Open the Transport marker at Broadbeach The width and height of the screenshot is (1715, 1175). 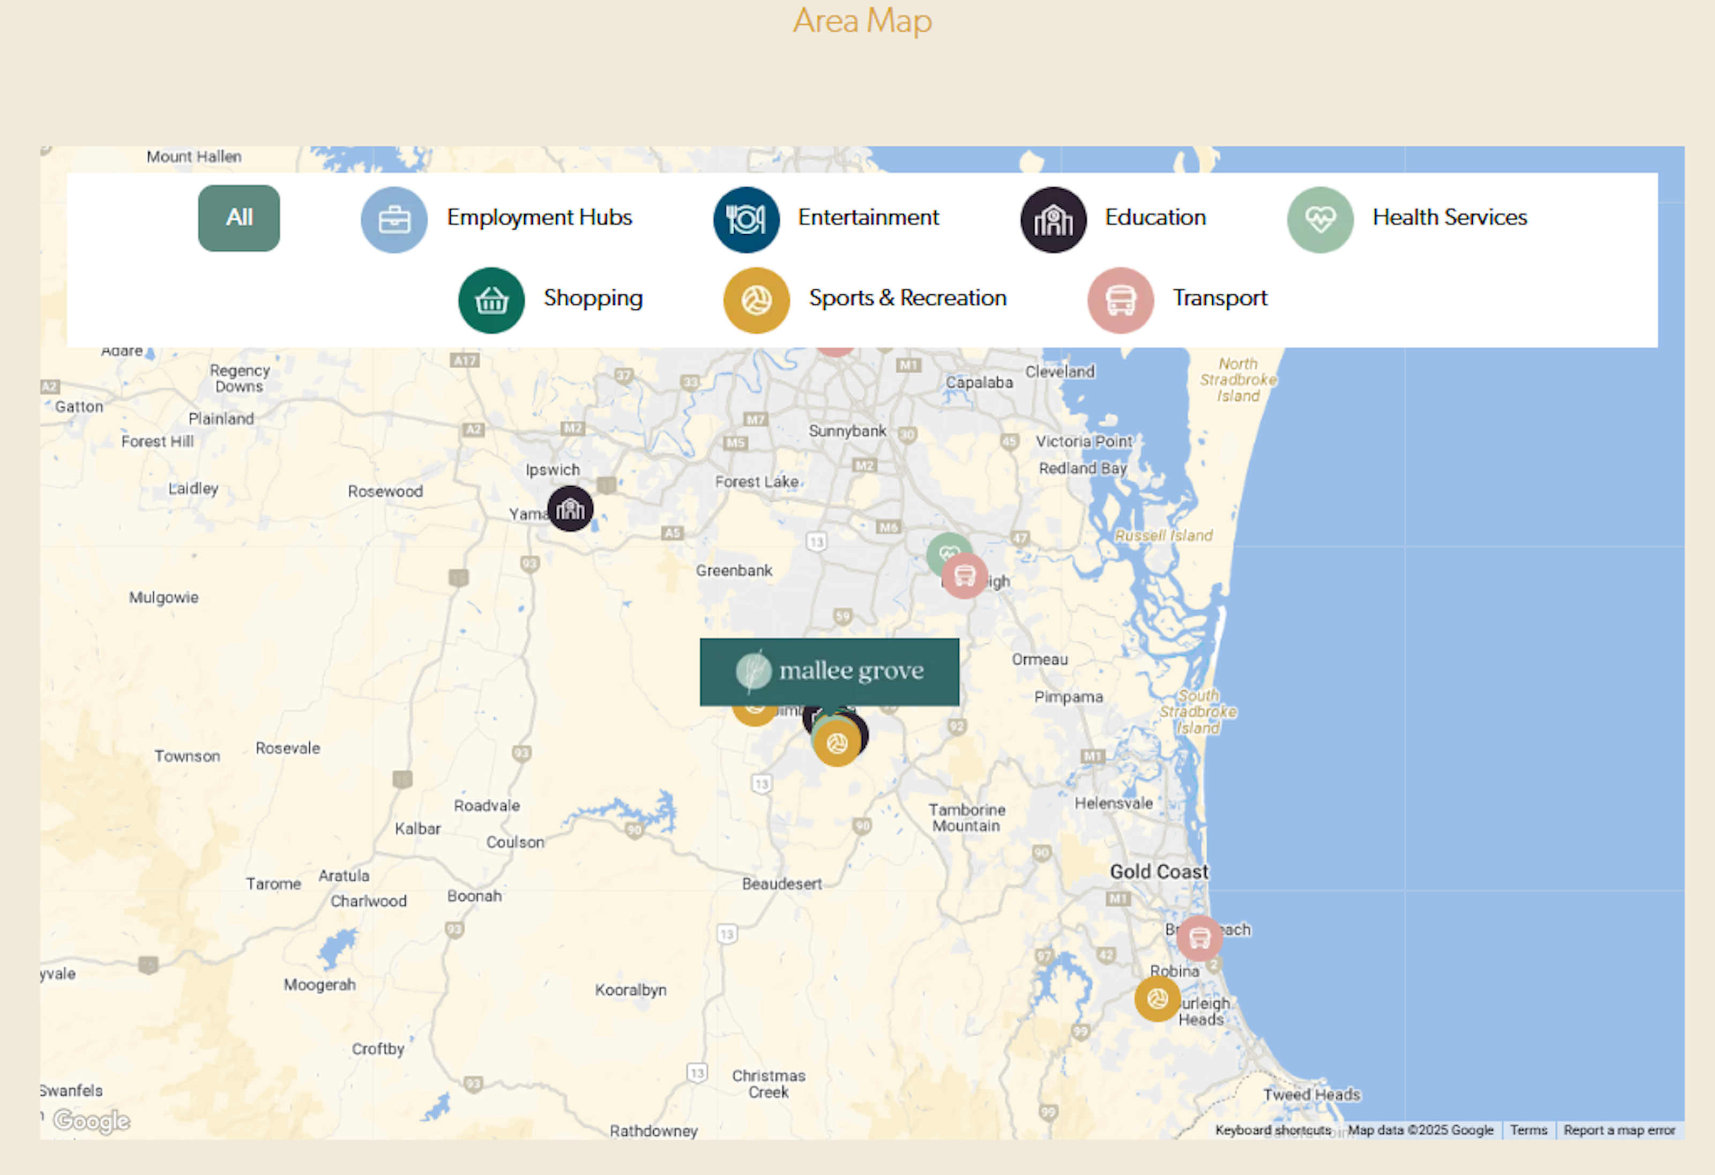click(x=1200, y=938)
